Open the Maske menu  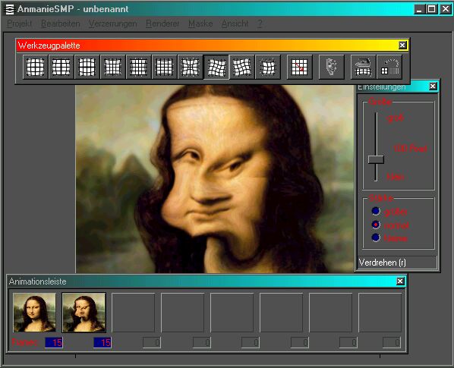point(200,24)
